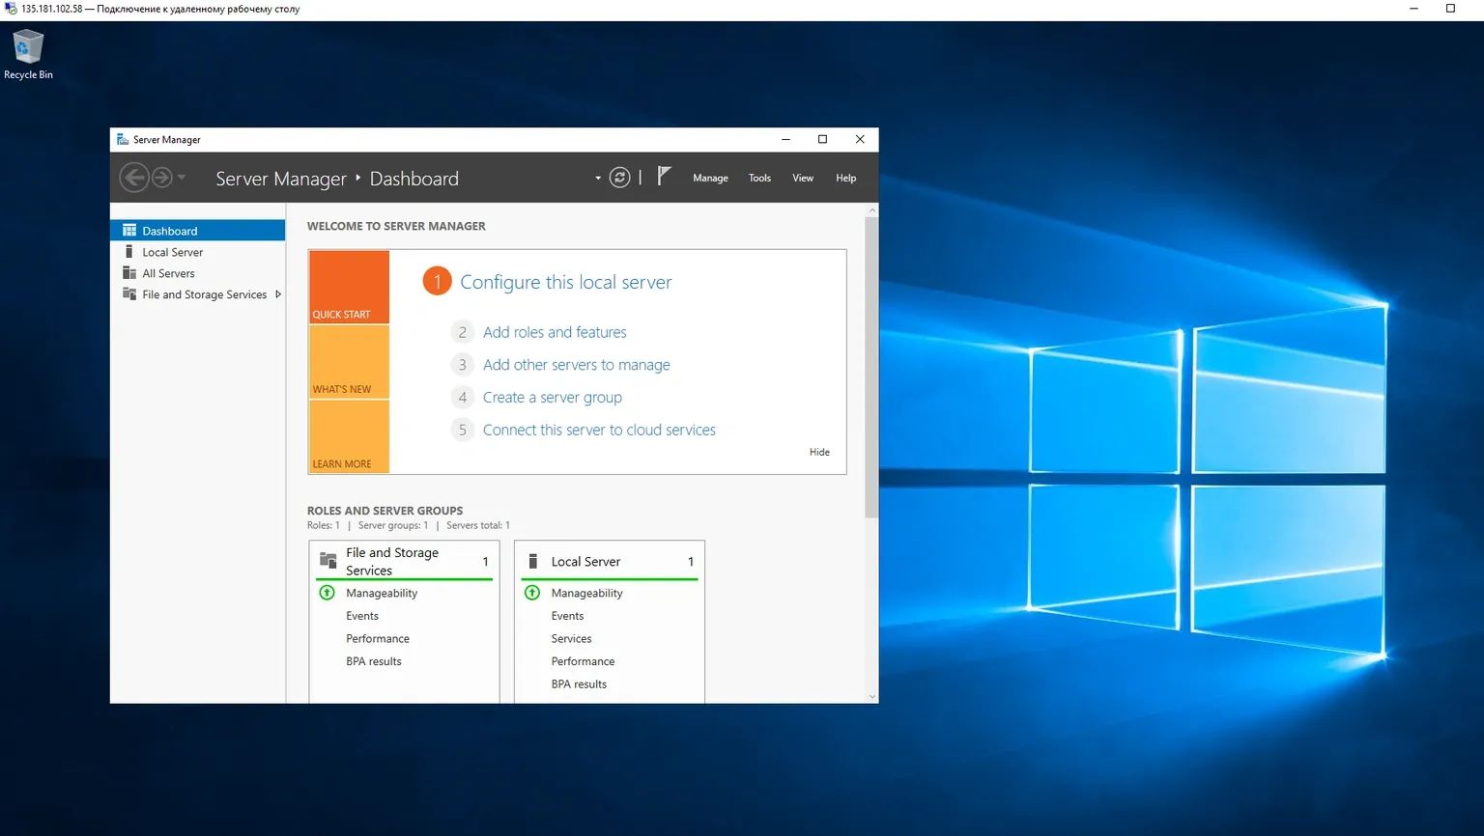Image resolution: width=1484 pixels, height=836 pixels.
Task: Select the WHAT'S NEW tile
Action: click(349, 361)
